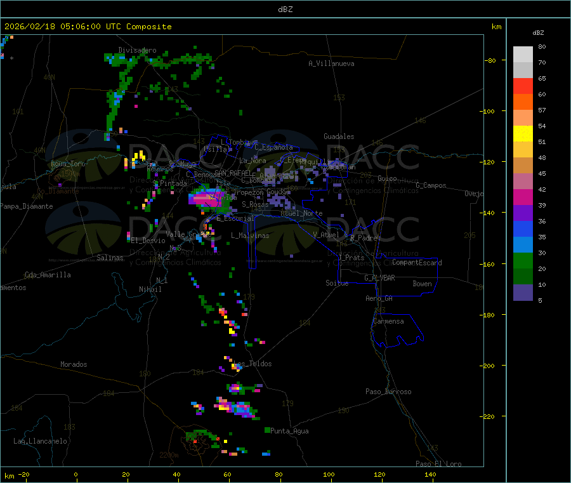Click the S_Rosas location label
Viewport: 571px width, 483px height.
[x=255, y=204]
